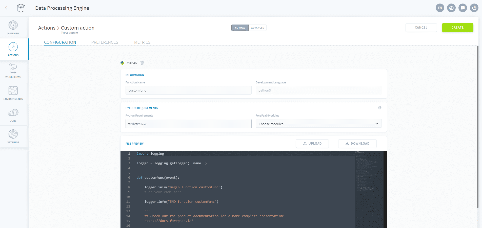The height and width of the screenshot is (228, 482).
Task: Click line number 6 in the gutter
Action: [x=129, y=178]
